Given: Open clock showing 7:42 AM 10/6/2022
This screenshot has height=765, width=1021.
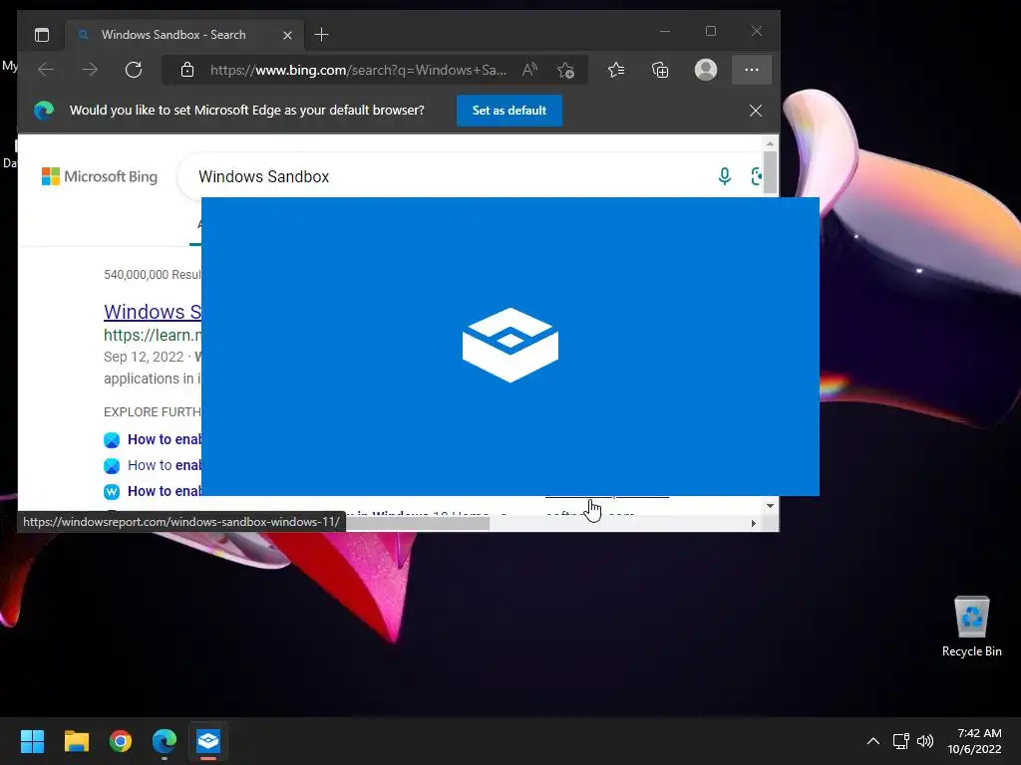Looking at the screenshot, I should pos(975,741).
